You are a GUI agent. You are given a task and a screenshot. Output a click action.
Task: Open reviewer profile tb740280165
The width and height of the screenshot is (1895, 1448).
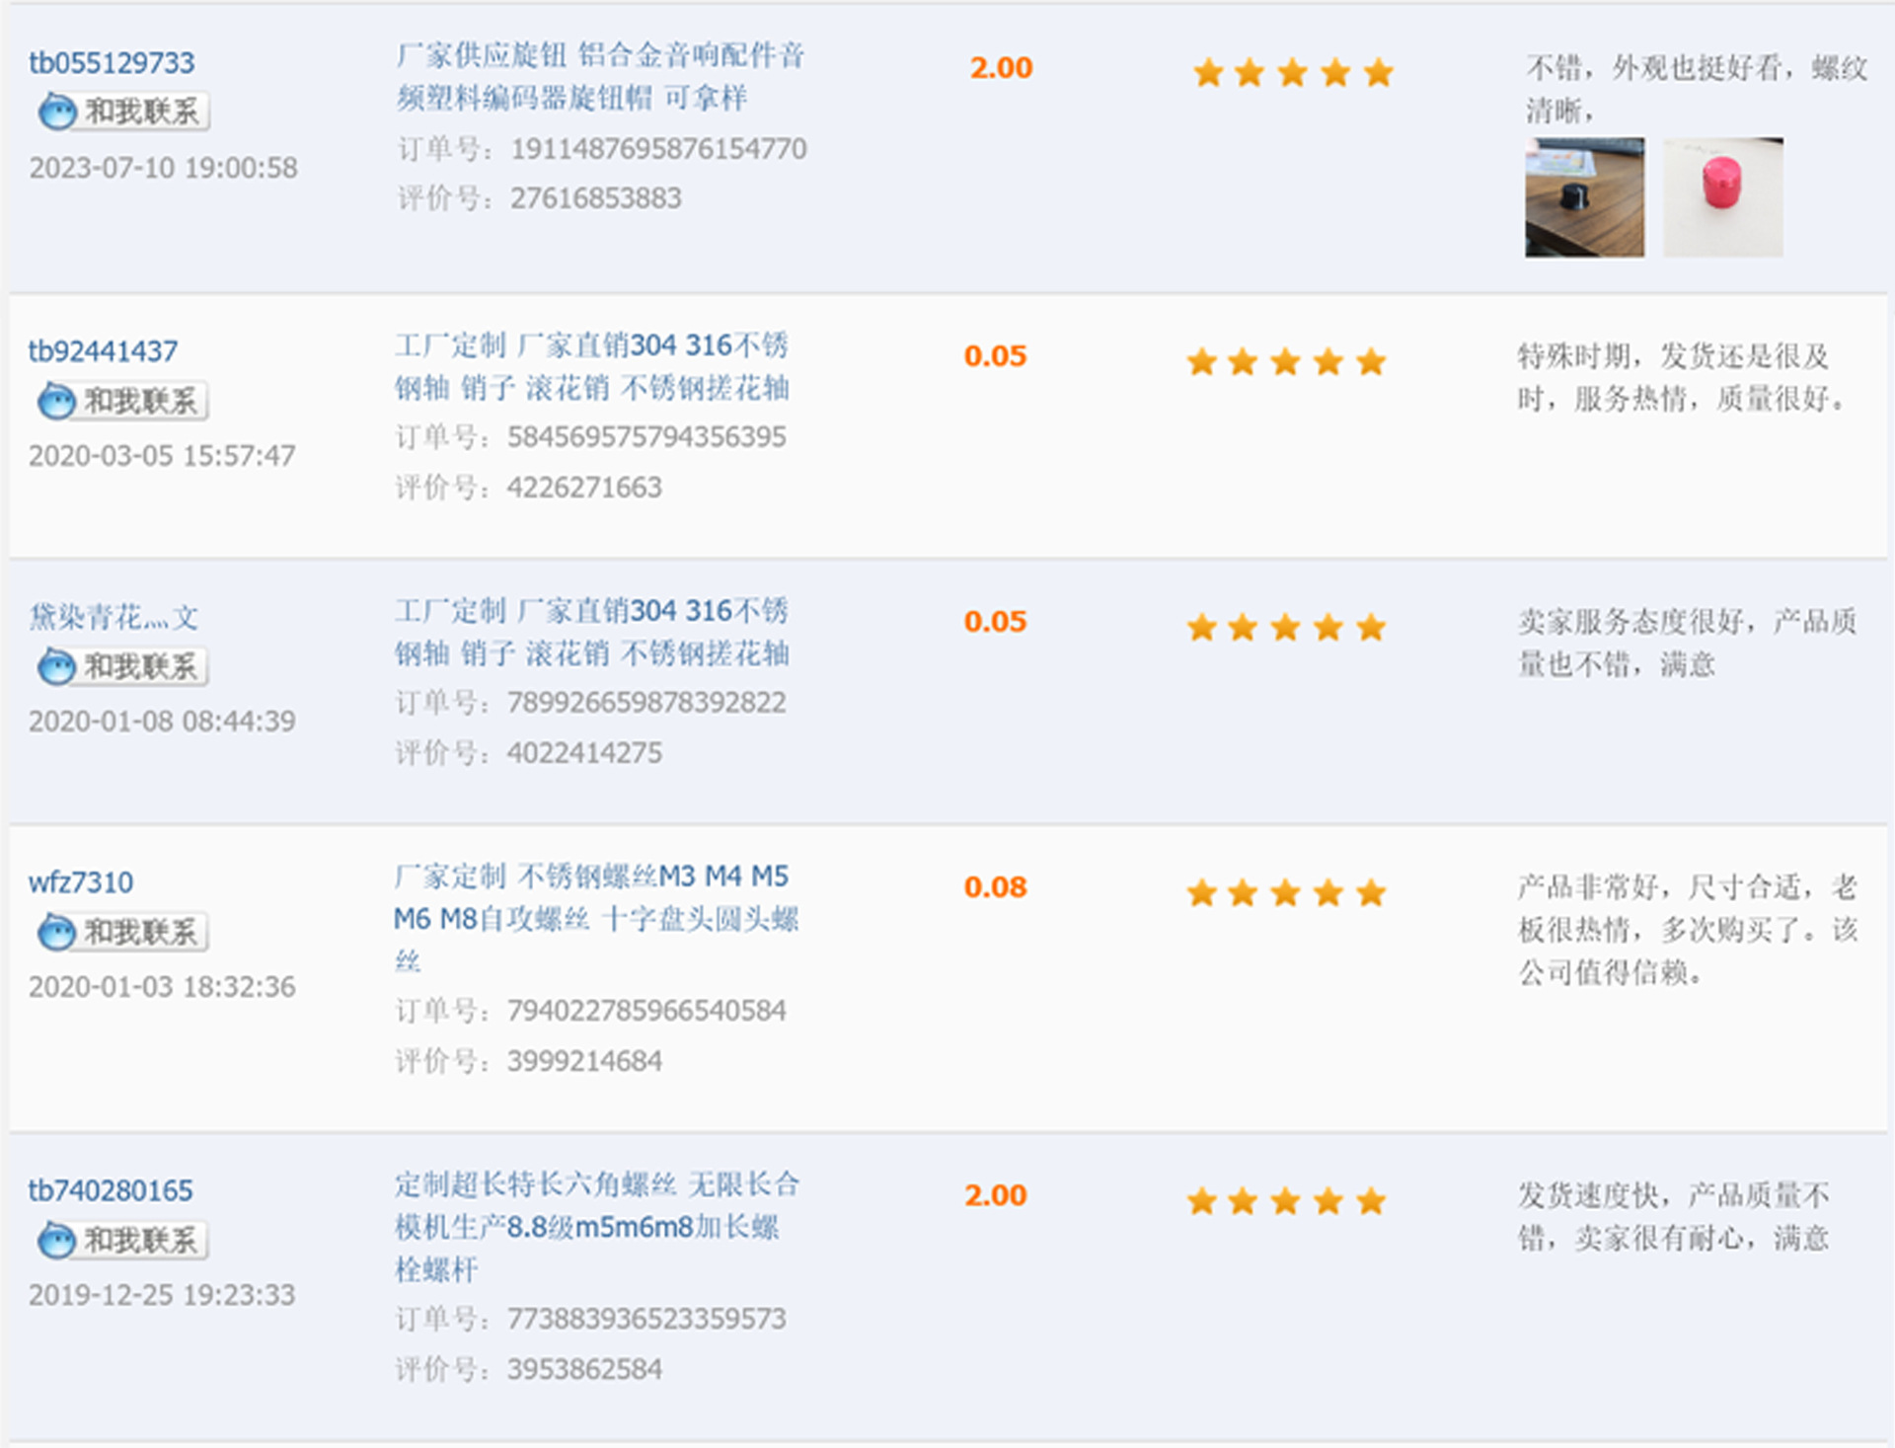(x=111, y=1190)
